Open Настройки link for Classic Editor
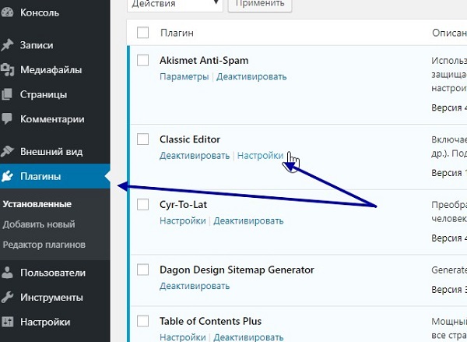The width and height of the screenshot is (467, 342). [260, 156]
